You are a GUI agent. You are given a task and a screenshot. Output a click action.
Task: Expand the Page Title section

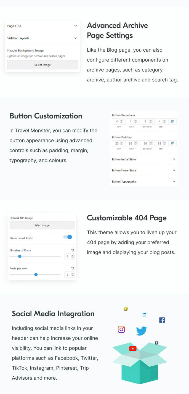pyautogui.click(x=42, y=26)
